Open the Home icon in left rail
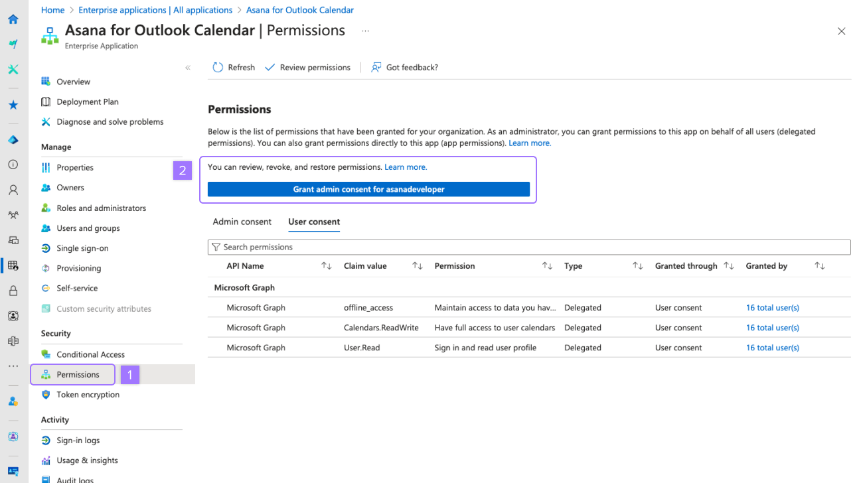The image size is (863, 483). coord(13,19)
